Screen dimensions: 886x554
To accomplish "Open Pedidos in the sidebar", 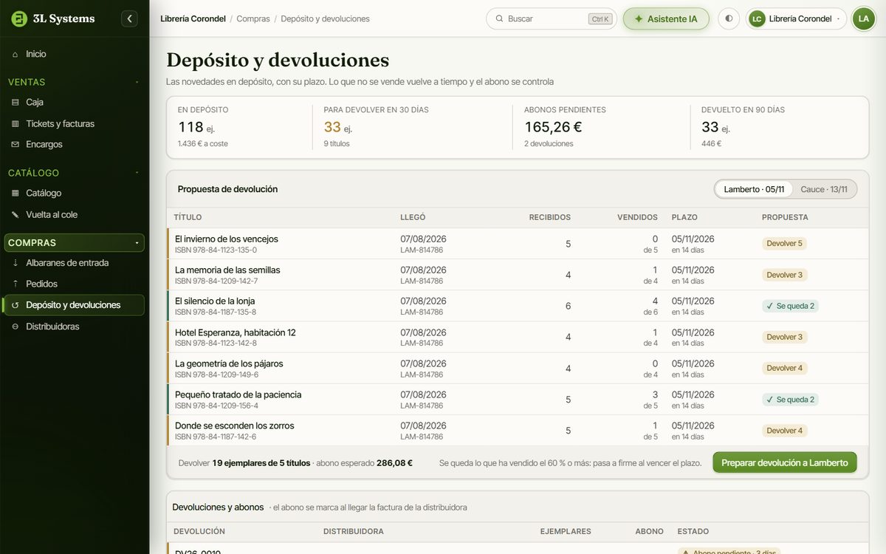I will pyautogui.click(x=74, y=284).
